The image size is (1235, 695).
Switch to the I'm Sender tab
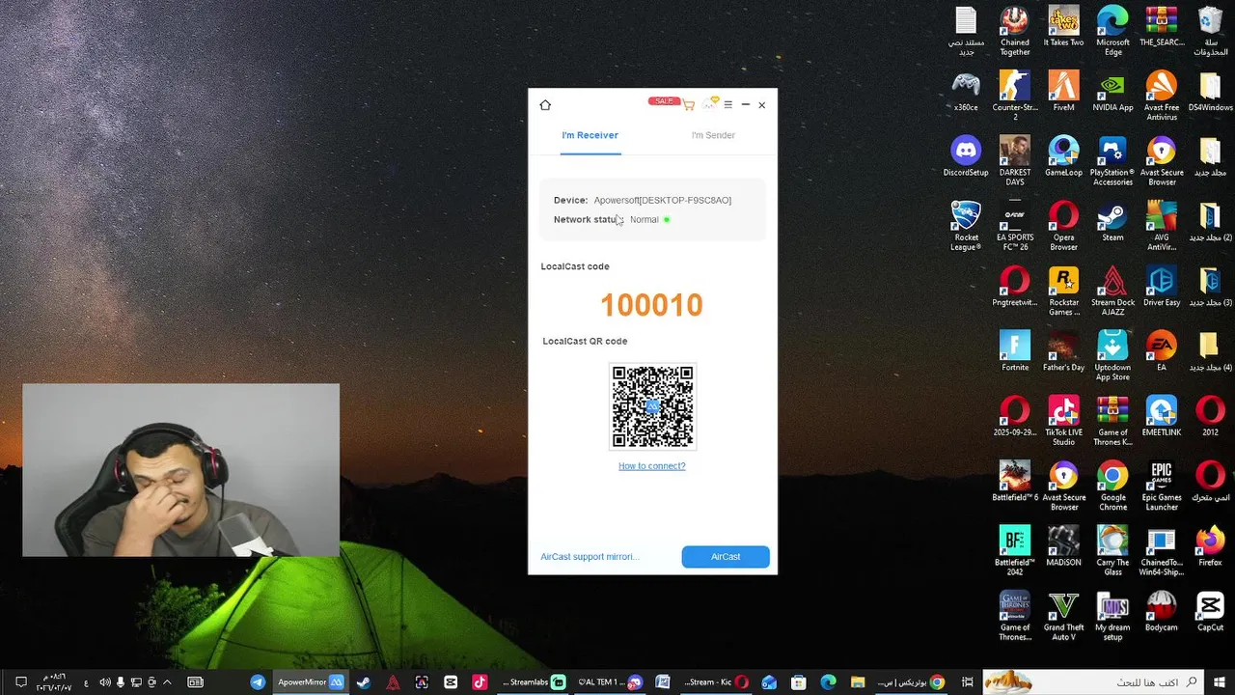coord(713,135)
